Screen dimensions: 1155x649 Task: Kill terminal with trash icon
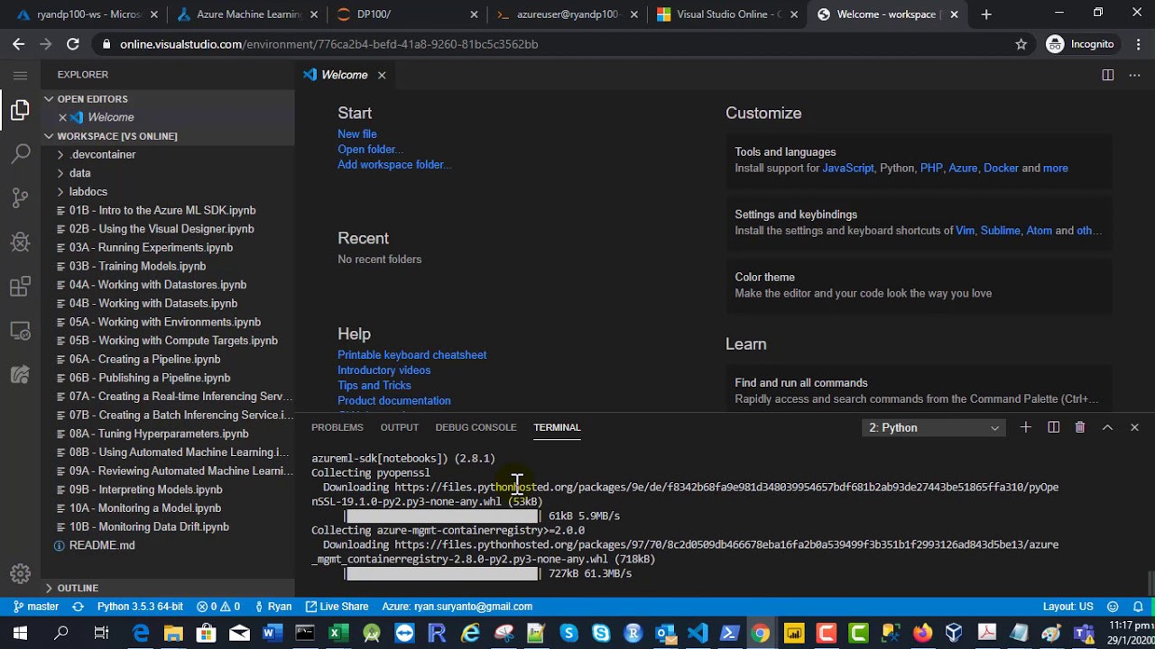click(1080, 427)
